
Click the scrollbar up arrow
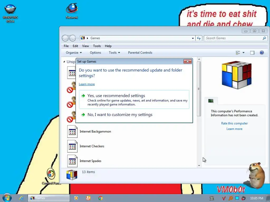[199, 59]
